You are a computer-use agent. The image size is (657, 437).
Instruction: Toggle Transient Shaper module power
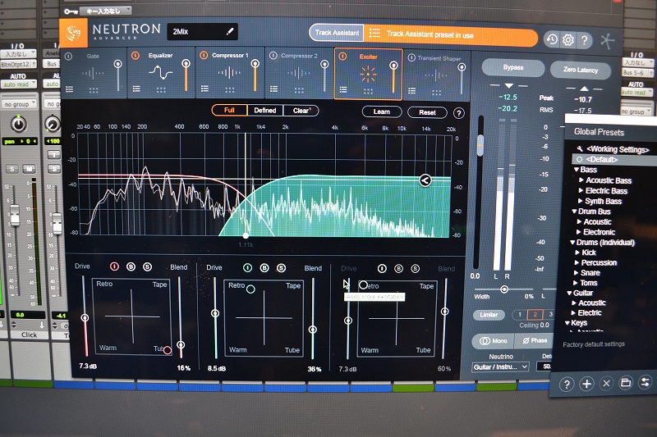coord(411,57)
